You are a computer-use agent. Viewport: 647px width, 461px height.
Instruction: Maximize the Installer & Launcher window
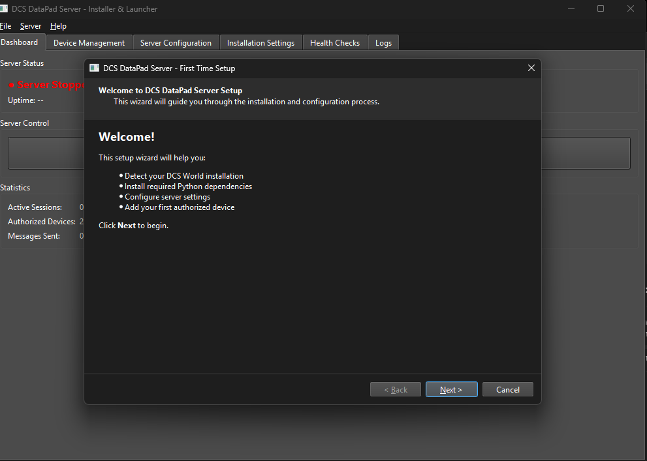601,8
